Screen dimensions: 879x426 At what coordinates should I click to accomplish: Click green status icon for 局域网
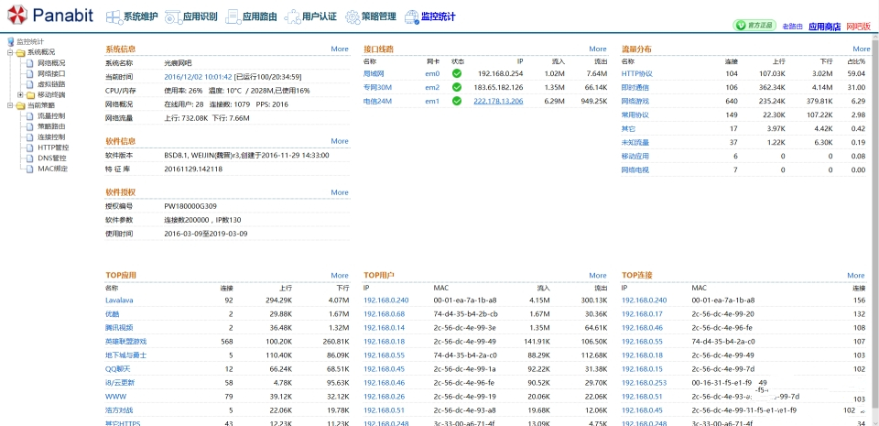tap(457, 73)
